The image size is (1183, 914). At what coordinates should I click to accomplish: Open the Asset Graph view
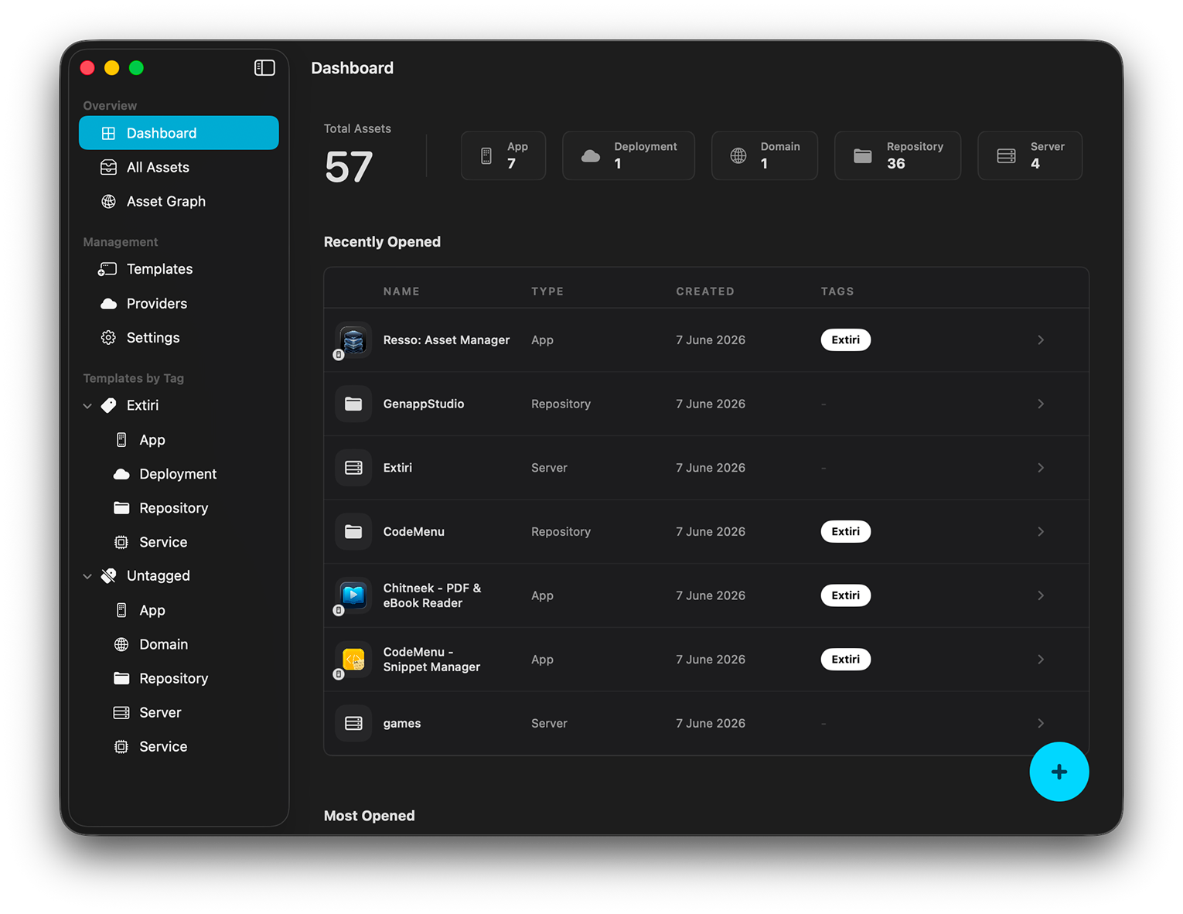[179, 201]
